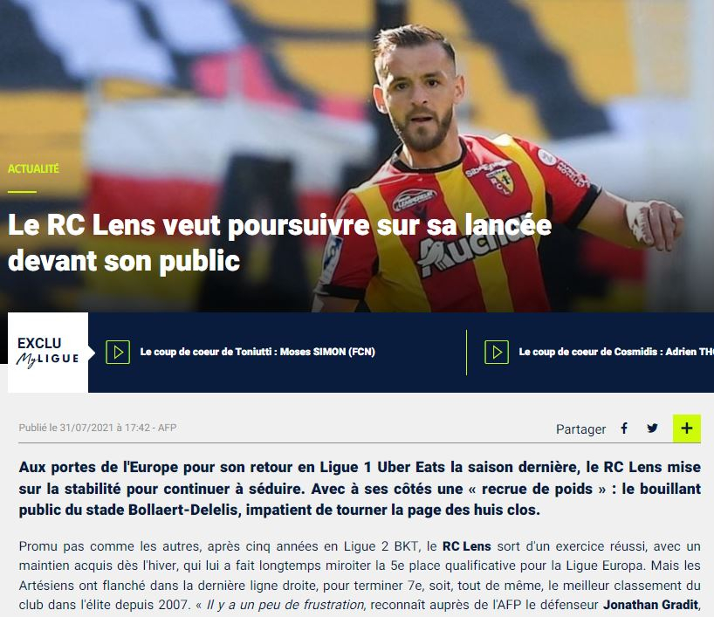Open 'Le coup de coeur de Toniutti' link
The height and width of the screenshot is (617, 714).
click(x=257, y=352)
